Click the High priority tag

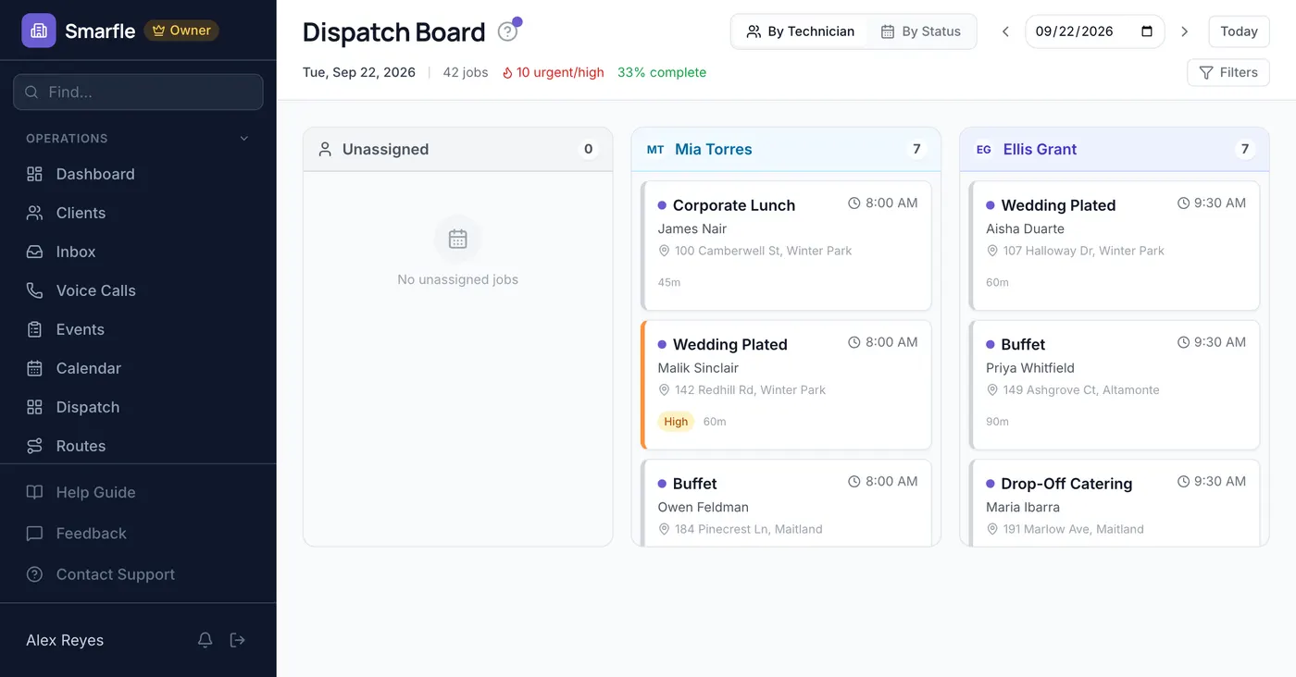pos(676,422)
